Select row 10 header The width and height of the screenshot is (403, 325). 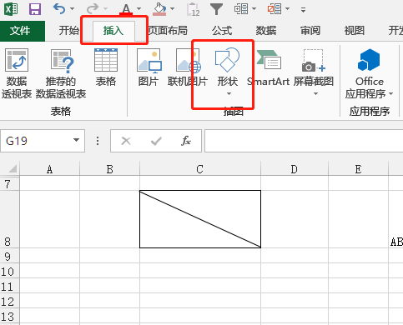9,271
